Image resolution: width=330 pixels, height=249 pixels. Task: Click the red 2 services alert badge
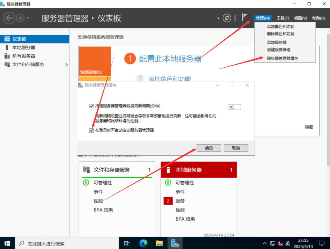click(x=168, y=201)
